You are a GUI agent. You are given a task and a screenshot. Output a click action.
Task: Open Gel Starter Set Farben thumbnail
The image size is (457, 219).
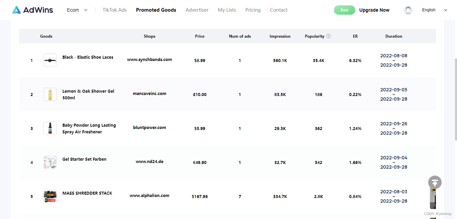pos(50,162)
